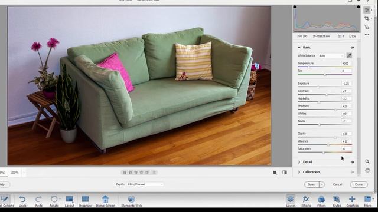Open the Organizer from taskbar
This screenshot has height=212, width=378.
click(85, 201)
